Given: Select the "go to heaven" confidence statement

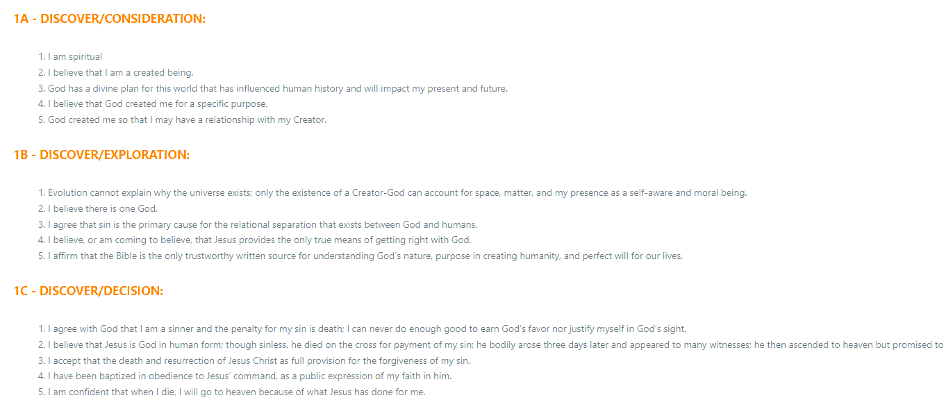Looking at the screenshot, I should [236, 392].
